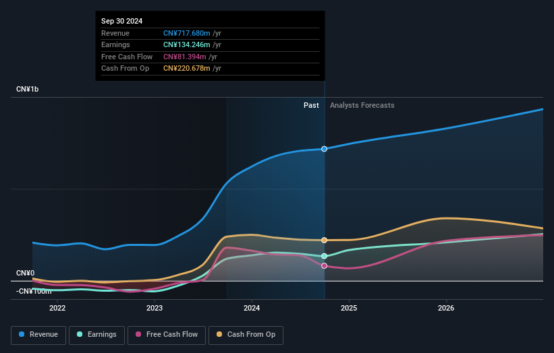Click the CN¥1b y-axis label

[27, 89]
